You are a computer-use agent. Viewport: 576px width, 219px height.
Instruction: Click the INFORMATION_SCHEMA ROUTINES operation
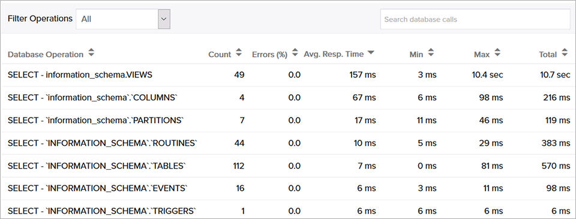click(x=103, y=143)
